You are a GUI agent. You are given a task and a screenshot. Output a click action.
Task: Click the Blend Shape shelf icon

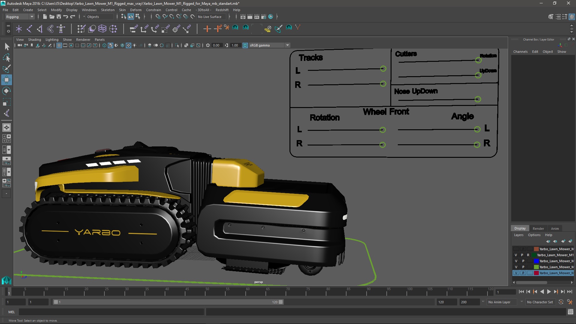(92, 29)
